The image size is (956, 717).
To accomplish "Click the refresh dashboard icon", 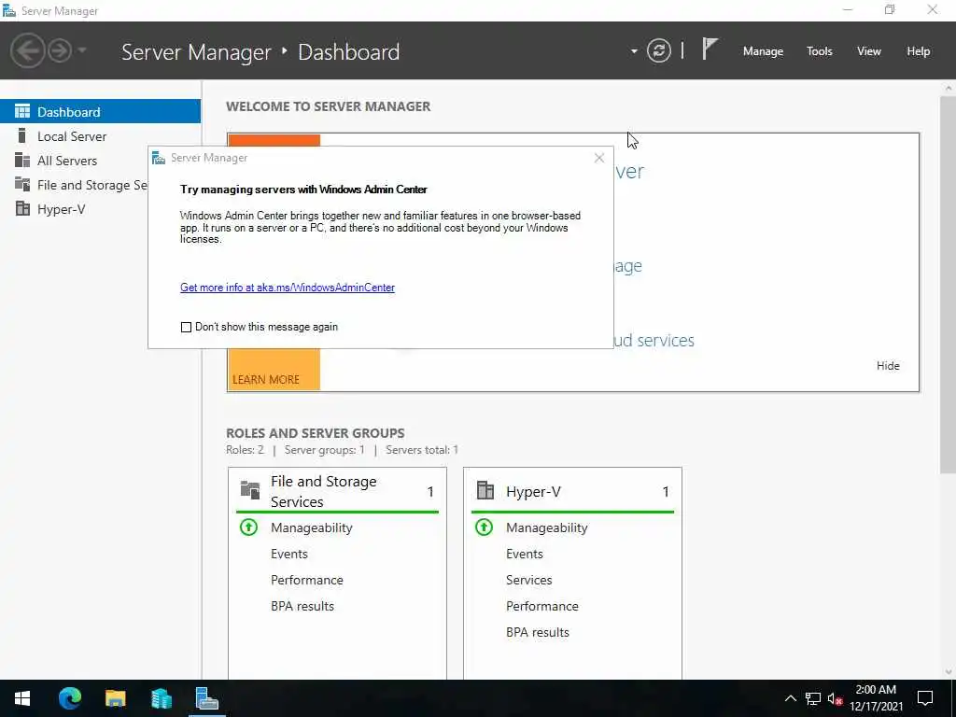I will pos(658,50).
